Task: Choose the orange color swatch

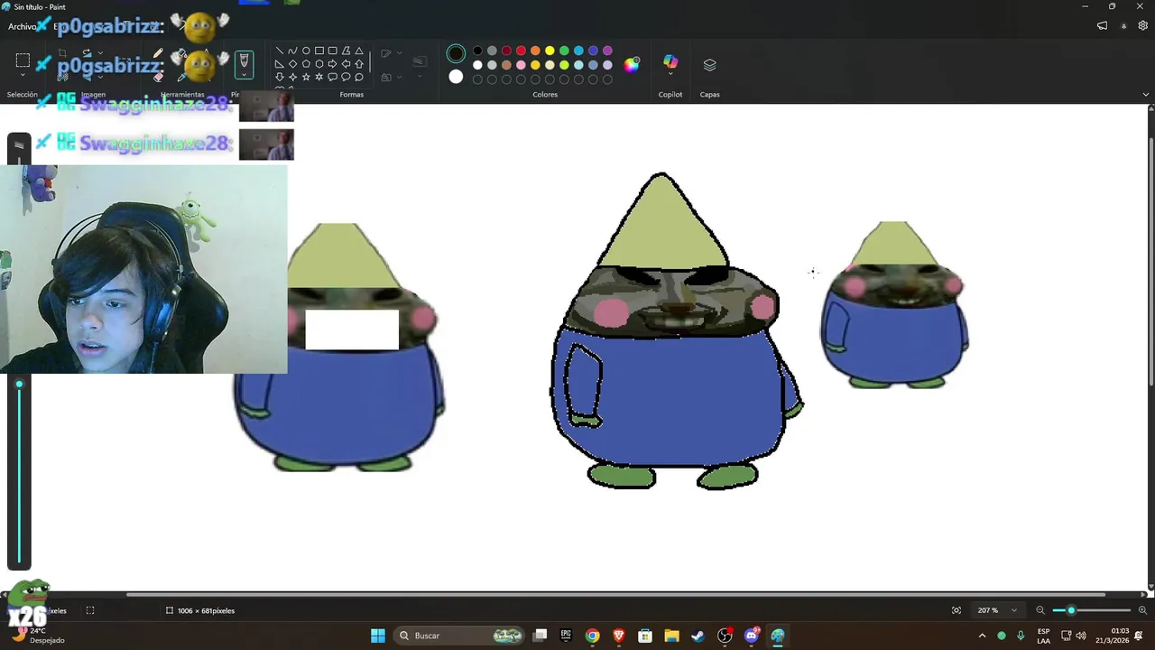Action: pos(535,51)
